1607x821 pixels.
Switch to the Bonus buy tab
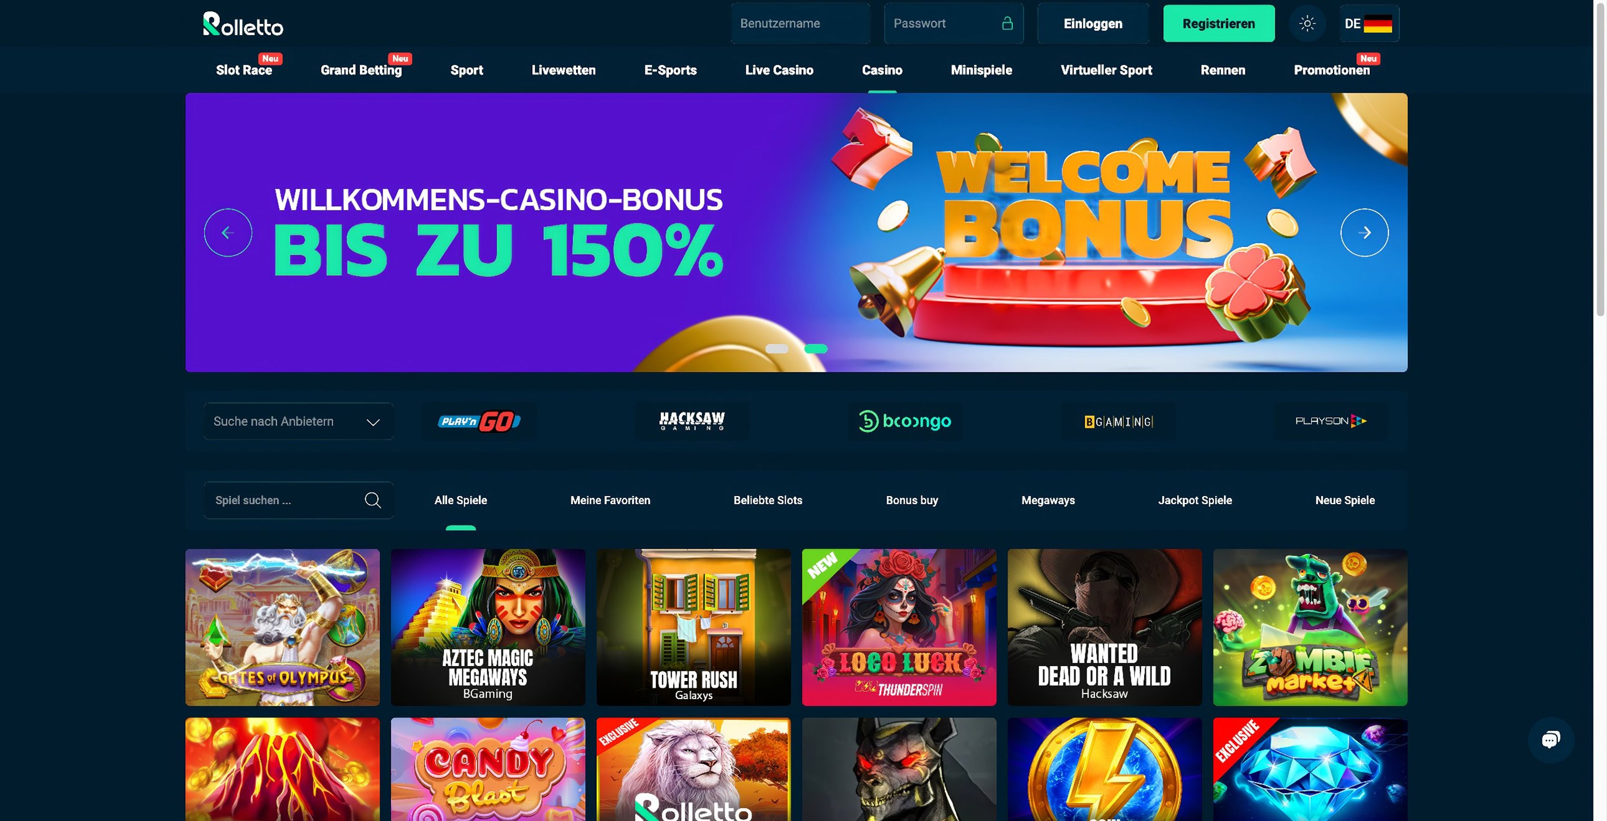(911, 500)
